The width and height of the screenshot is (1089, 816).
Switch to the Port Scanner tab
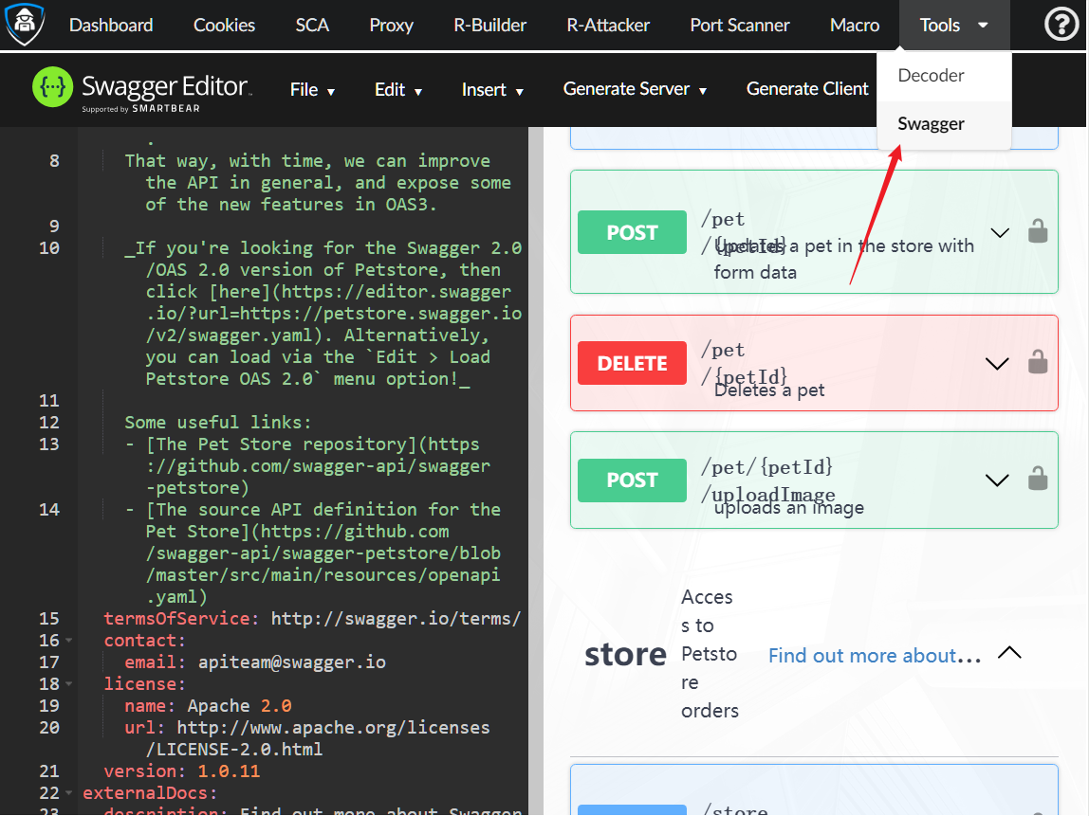click(x=739, y=26)
